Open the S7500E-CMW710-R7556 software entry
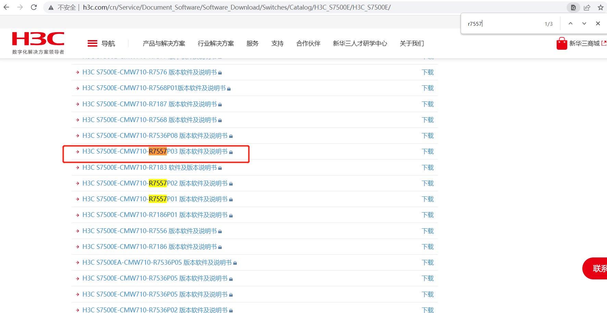Screen dimensions: 607x313 150,231
